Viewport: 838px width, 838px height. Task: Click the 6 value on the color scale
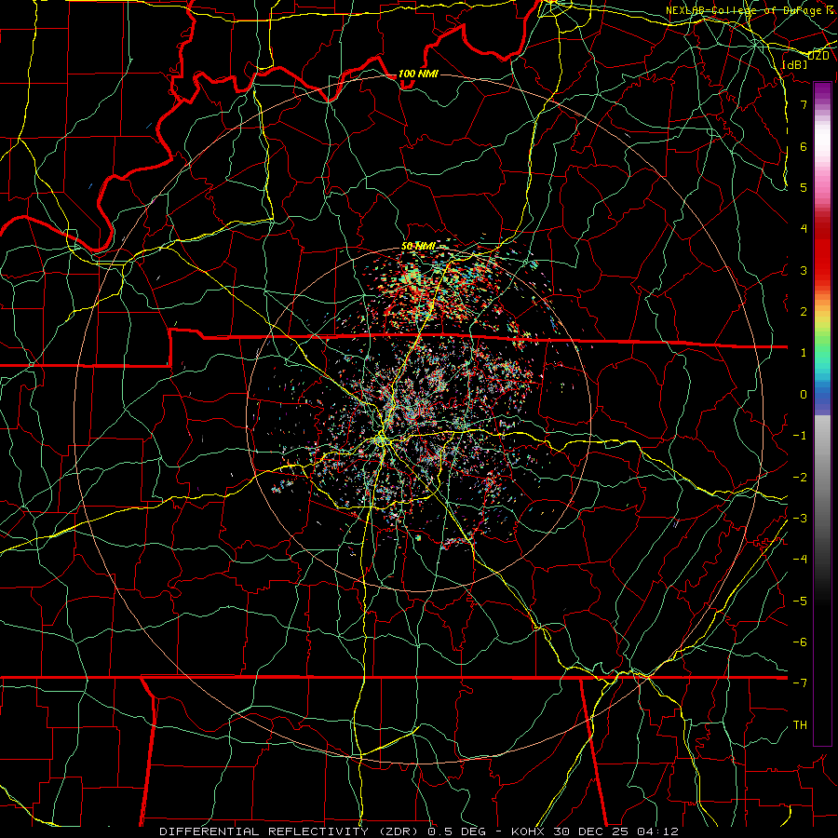pyautogui.click(x=804, y=146)
